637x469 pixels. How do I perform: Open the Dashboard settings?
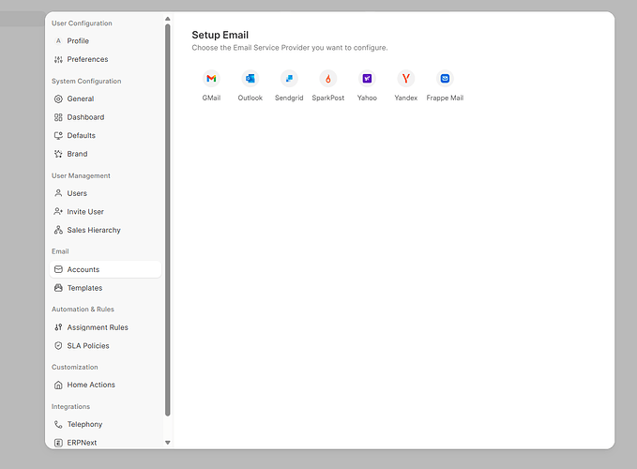[x=106, y=117]
